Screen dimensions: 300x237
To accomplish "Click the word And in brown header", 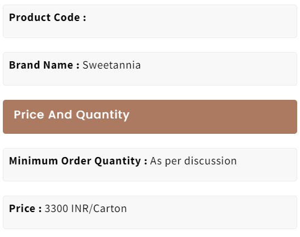I will coord(60,115).
